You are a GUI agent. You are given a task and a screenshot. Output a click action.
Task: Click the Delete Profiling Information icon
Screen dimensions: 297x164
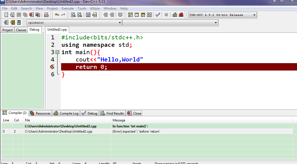pos(181,15)
